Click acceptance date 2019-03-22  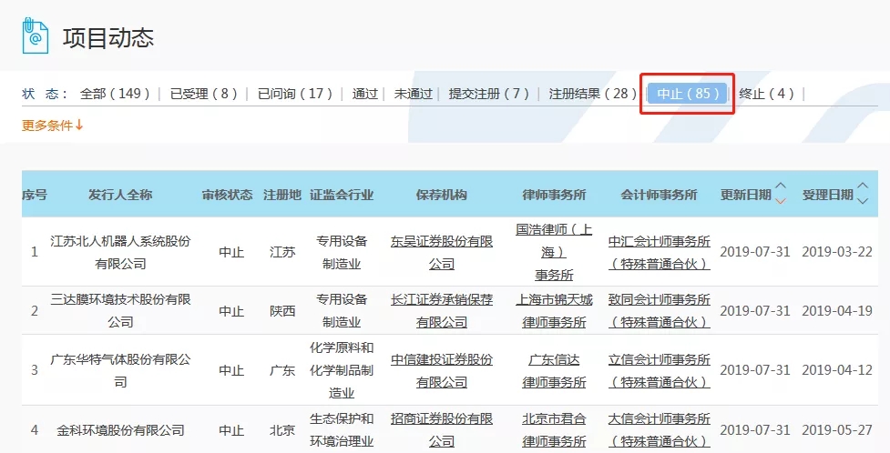[x=836, y=252]
